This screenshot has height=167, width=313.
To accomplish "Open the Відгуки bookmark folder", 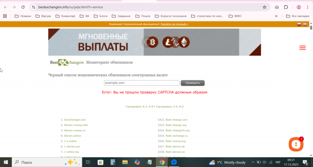I will pyautogui.click(x=43, y=16).
